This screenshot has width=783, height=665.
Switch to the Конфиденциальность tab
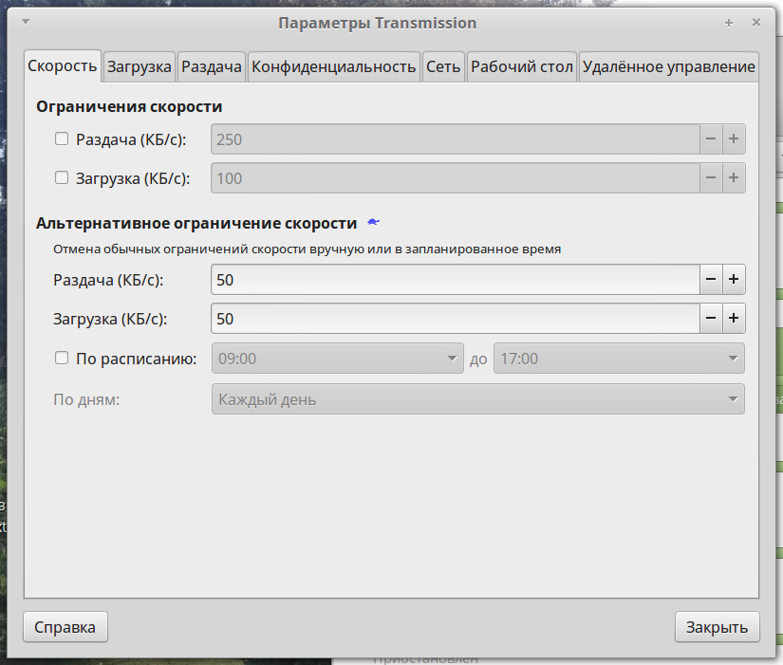pos(333,66)
